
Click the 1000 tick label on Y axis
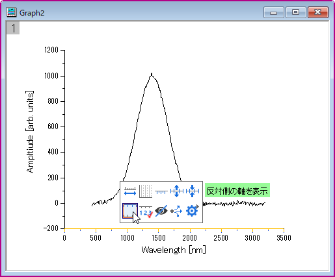click(51, 76)
